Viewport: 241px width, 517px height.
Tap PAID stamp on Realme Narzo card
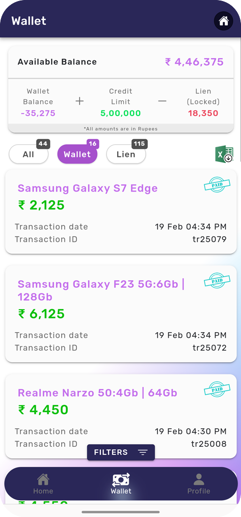(217, 389)
